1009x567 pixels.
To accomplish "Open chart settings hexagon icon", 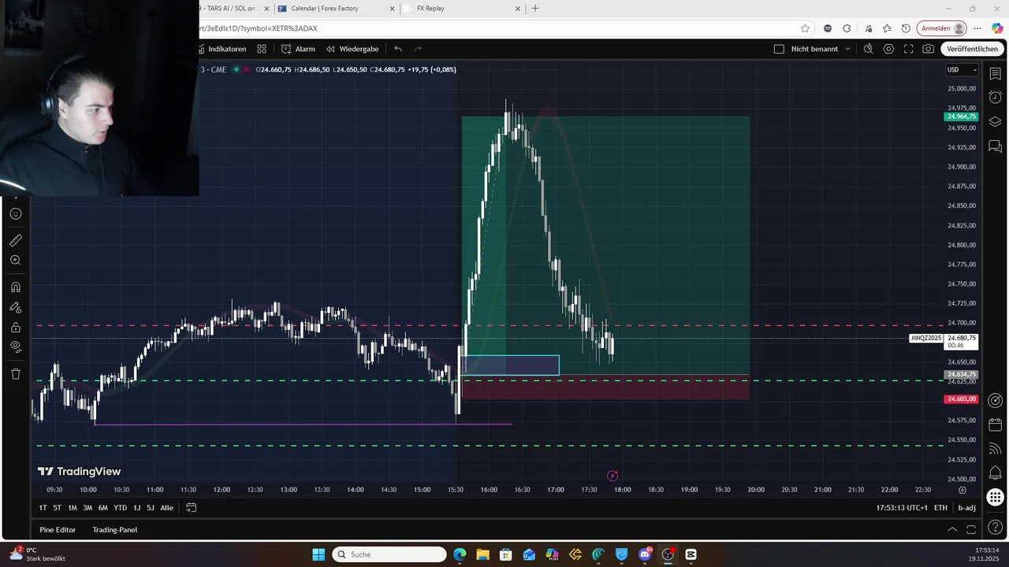I will click(x=888, y=49).
